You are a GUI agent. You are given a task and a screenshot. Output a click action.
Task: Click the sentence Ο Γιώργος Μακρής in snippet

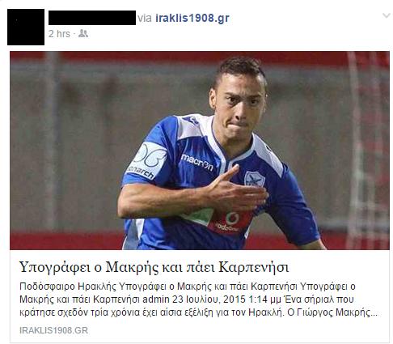coord(329,312)
